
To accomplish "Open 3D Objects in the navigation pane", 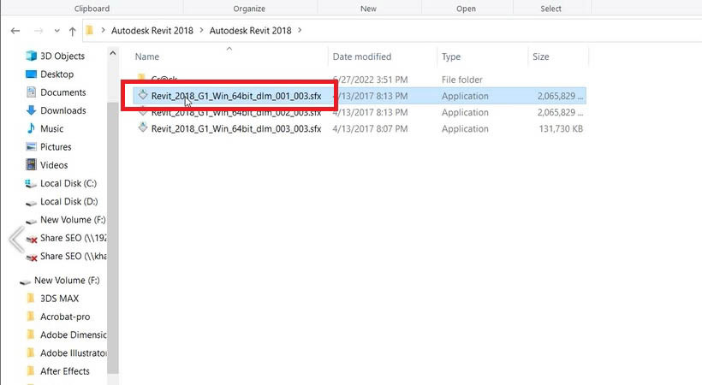I will click(62, 56).
